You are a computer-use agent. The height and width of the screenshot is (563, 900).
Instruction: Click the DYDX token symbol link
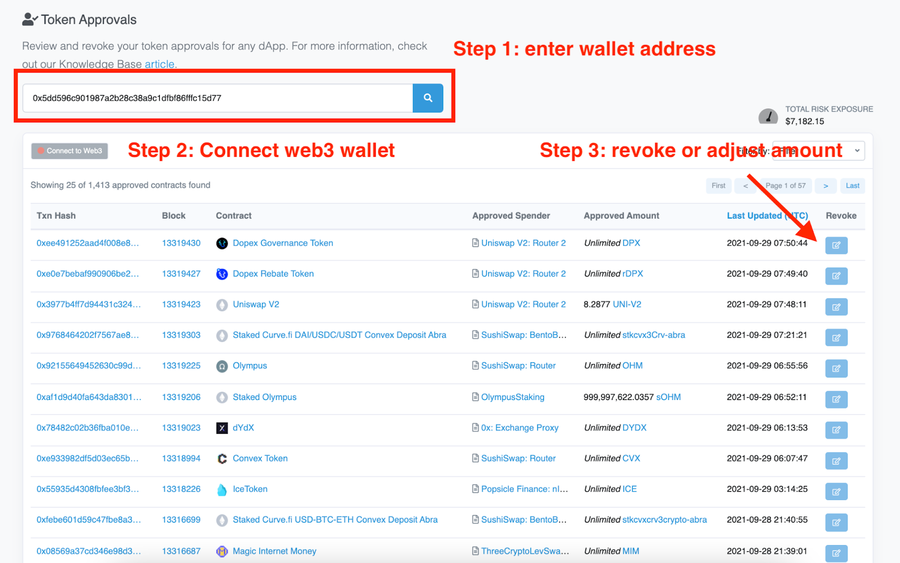pos(634,428)
